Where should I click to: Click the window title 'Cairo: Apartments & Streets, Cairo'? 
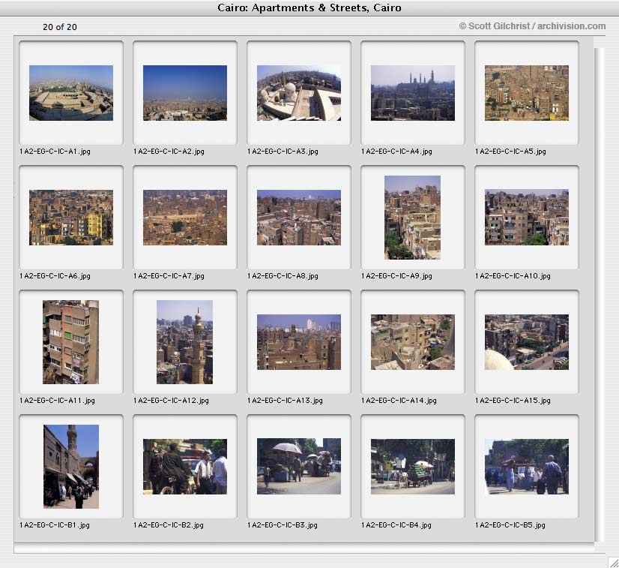click(x=309, y=8)
